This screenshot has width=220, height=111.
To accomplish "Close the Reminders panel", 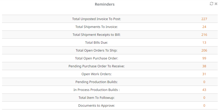I will (216, 4).
